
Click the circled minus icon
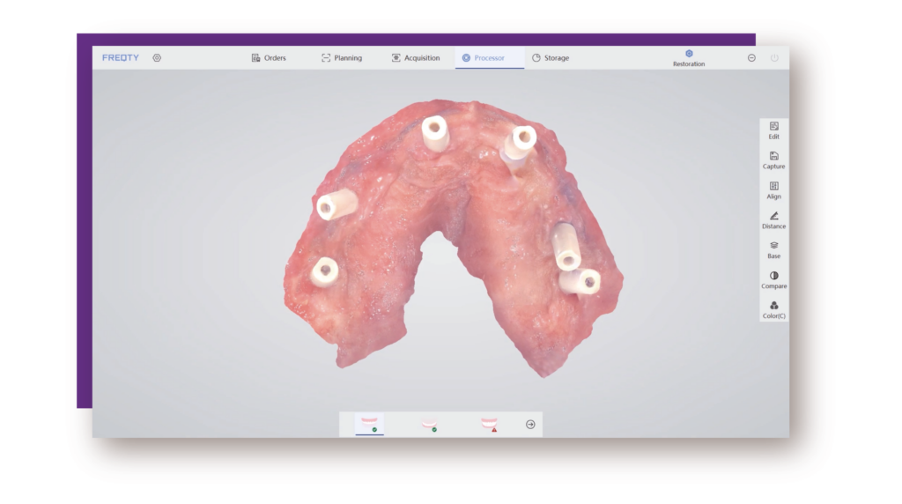tap(751, 57)
